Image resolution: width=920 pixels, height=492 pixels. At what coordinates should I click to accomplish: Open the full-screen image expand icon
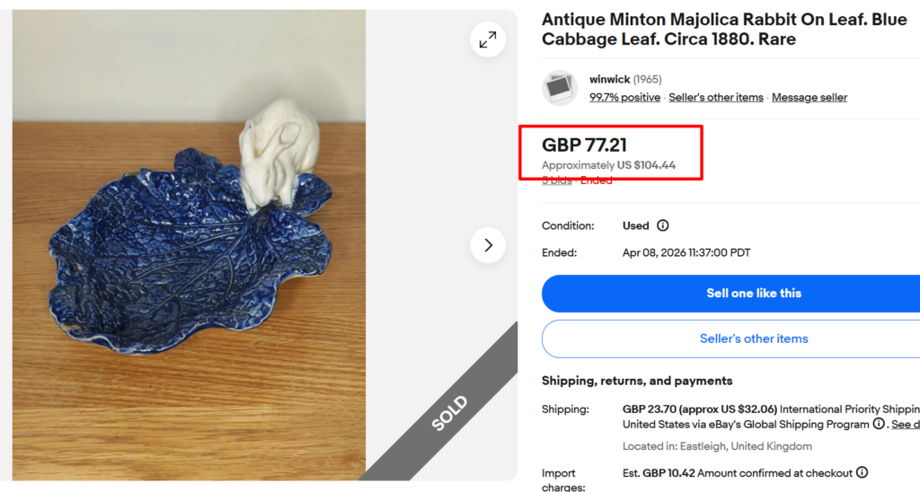click(x=488, y=40)
